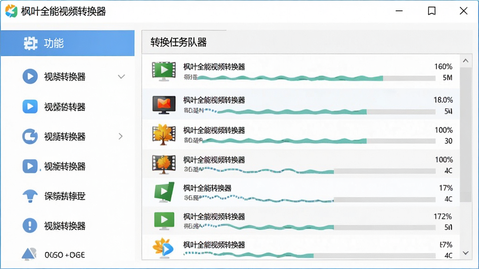The height and width of the screenshot is (269, 479).
Task: Click the 172% percentage value
Action: pos(443,217)
